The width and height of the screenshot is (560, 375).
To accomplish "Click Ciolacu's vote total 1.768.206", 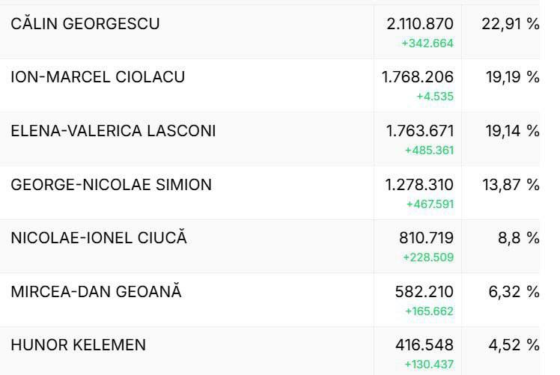I will tap(418, 77).
